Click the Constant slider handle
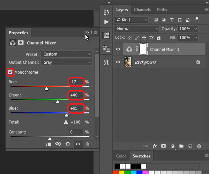209x174 pixels. pos(50,139)
